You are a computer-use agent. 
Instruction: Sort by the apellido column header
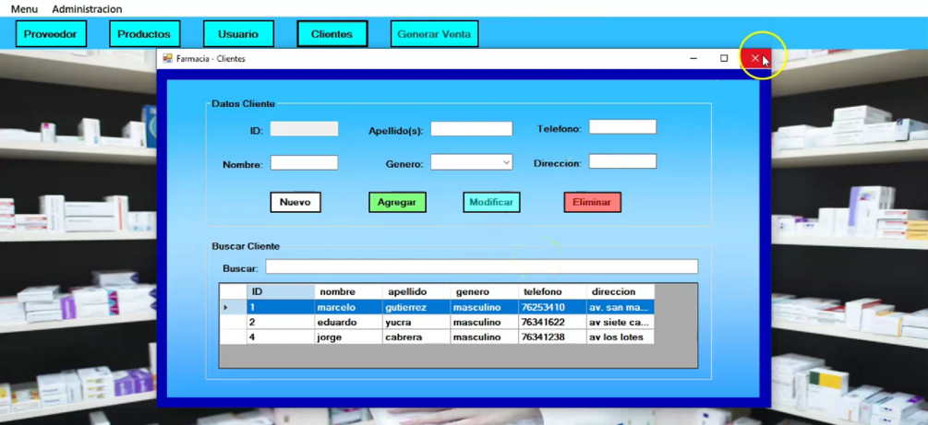pyautogui.click(x=416, y=292)
